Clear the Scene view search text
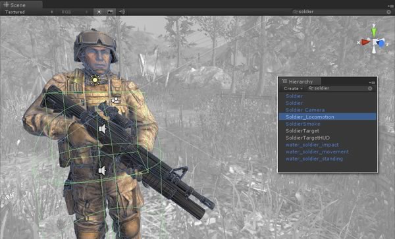 click(x=388, y=12)
